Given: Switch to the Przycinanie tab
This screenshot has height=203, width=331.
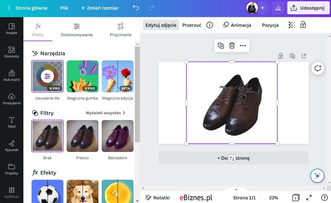Looking at the screenshot, I should pos(121,29).
